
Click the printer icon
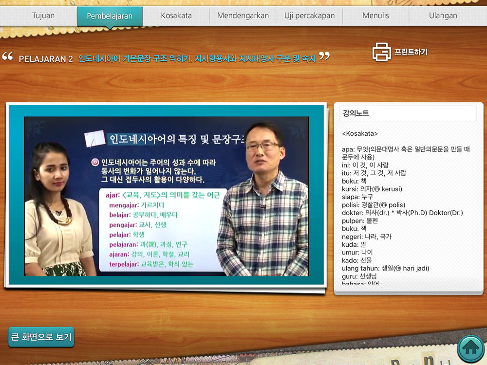tap(382, 52)
